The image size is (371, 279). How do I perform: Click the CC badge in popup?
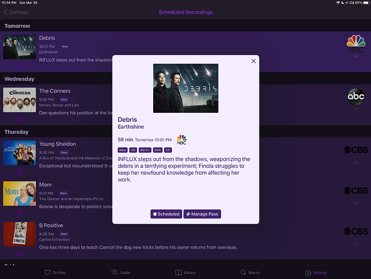pyautogui.click(x=168, y=150)
